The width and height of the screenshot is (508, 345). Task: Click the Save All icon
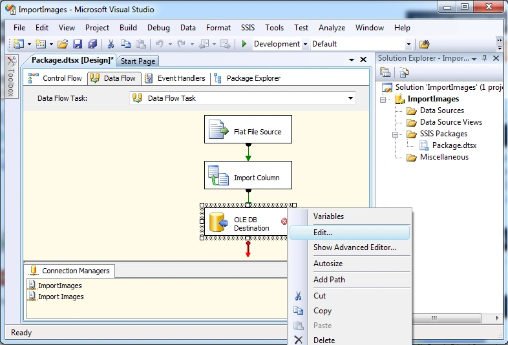click(92, 44)
